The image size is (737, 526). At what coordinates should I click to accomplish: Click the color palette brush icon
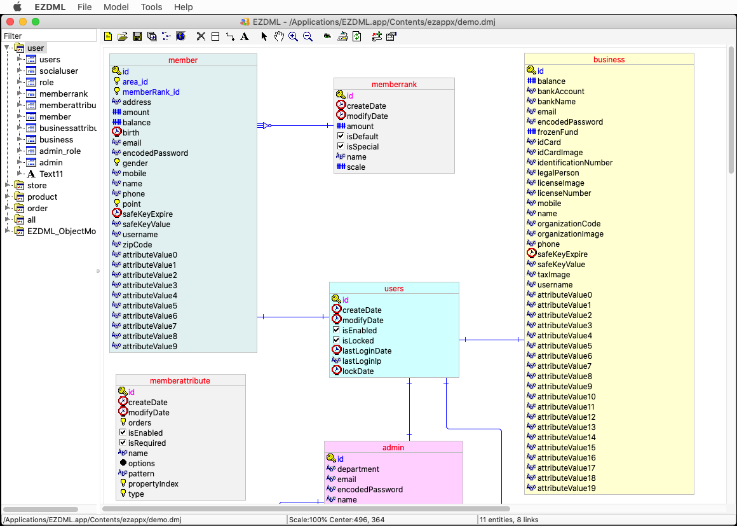342,36
